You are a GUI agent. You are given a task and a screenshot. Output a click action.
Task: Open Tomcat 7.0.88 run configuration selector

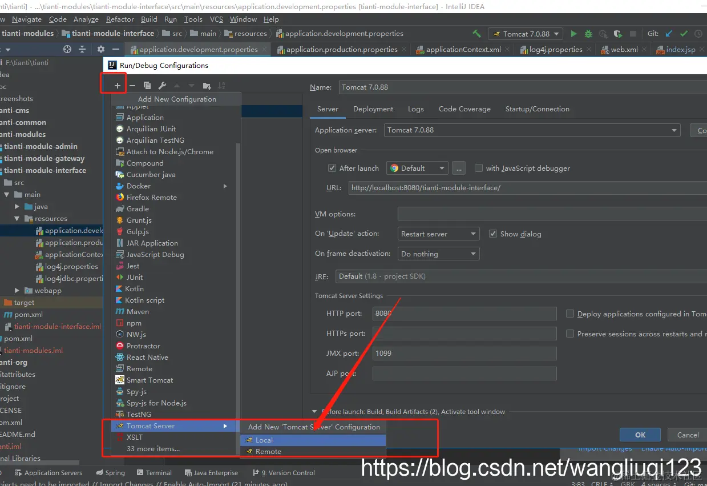[x=526, y=34]
